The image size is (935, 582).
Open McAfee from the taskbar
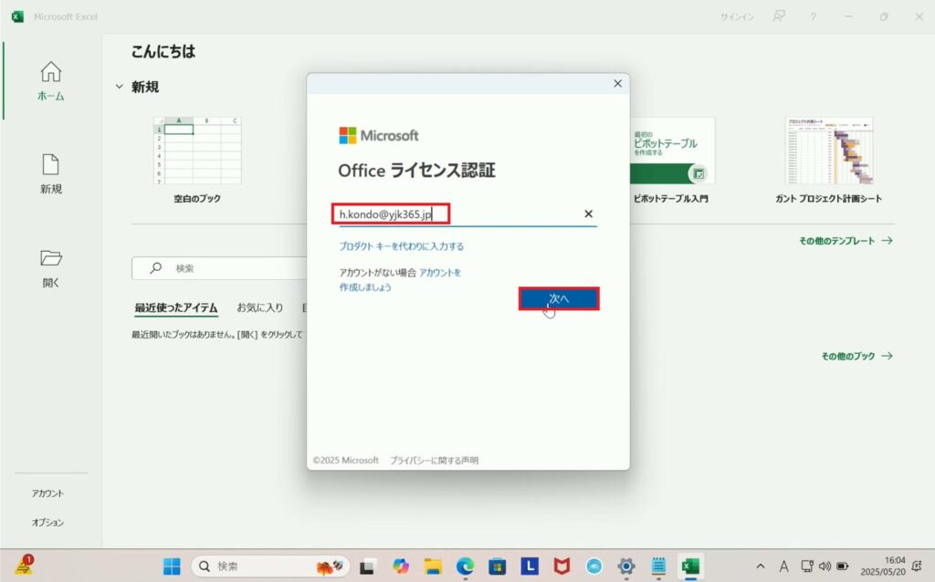point(562,566)
